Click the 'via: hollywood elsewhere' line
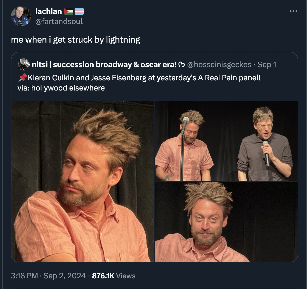This screenshot has height=289, width=307. click(61, 88)
